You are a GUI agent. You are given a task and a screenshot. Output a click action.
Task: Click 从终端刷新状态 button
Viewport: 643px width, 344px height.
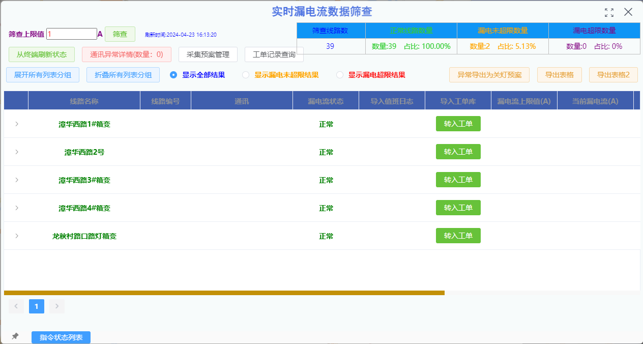pyautogui.click(x=42, y=54)
